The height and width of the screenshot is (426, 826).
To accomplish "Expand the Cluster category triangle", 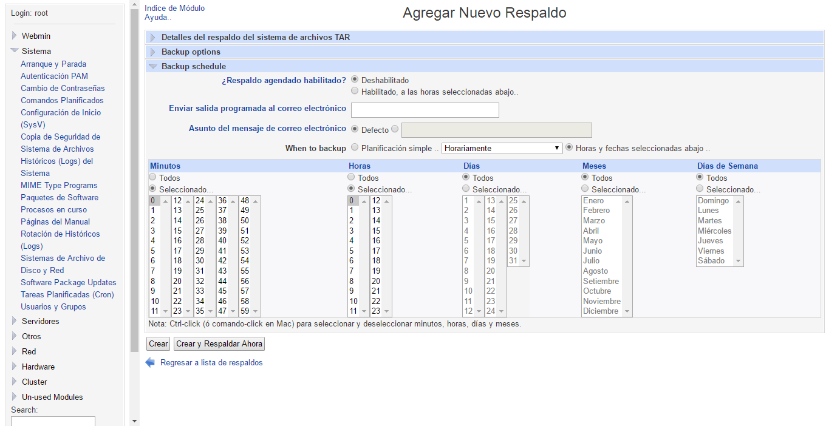I will coord(14,382).
